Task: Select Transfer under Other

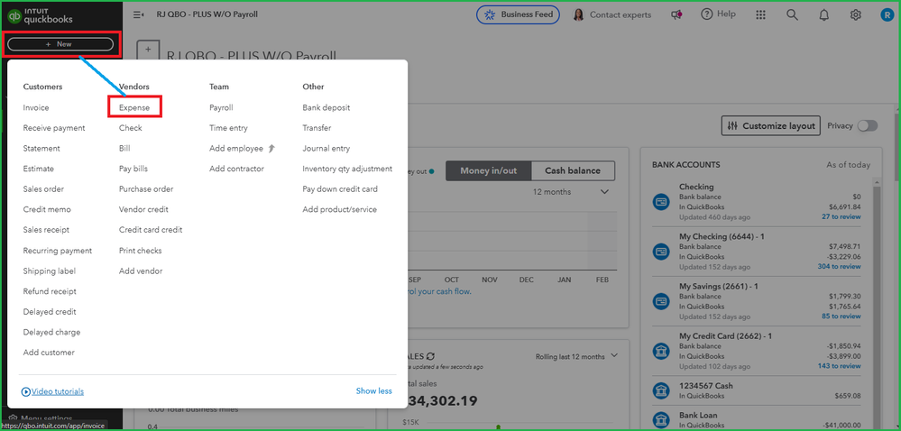Action: tap(317, 127)
